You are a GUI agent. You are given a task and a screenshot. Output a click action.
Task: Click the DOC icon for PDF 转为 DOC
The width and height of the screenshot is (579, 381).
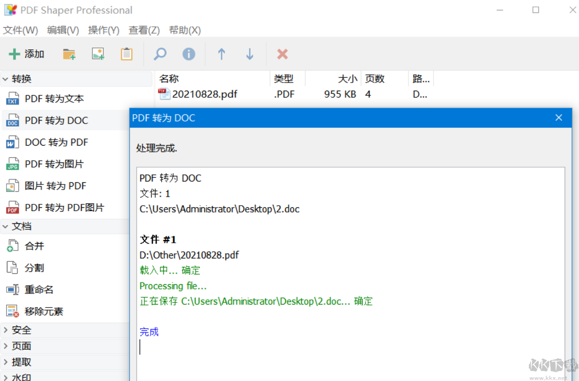pyautogui.click(x=13, y=121)
